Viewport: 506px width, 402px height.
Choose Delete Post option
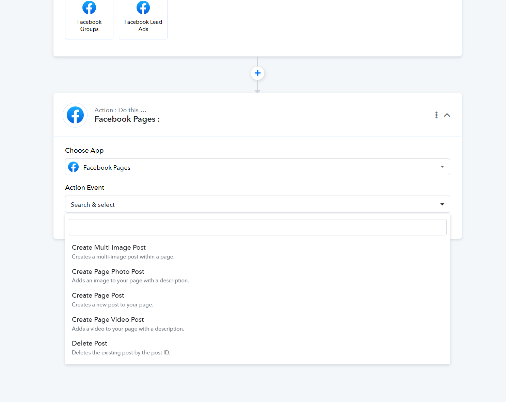(257, 348)
